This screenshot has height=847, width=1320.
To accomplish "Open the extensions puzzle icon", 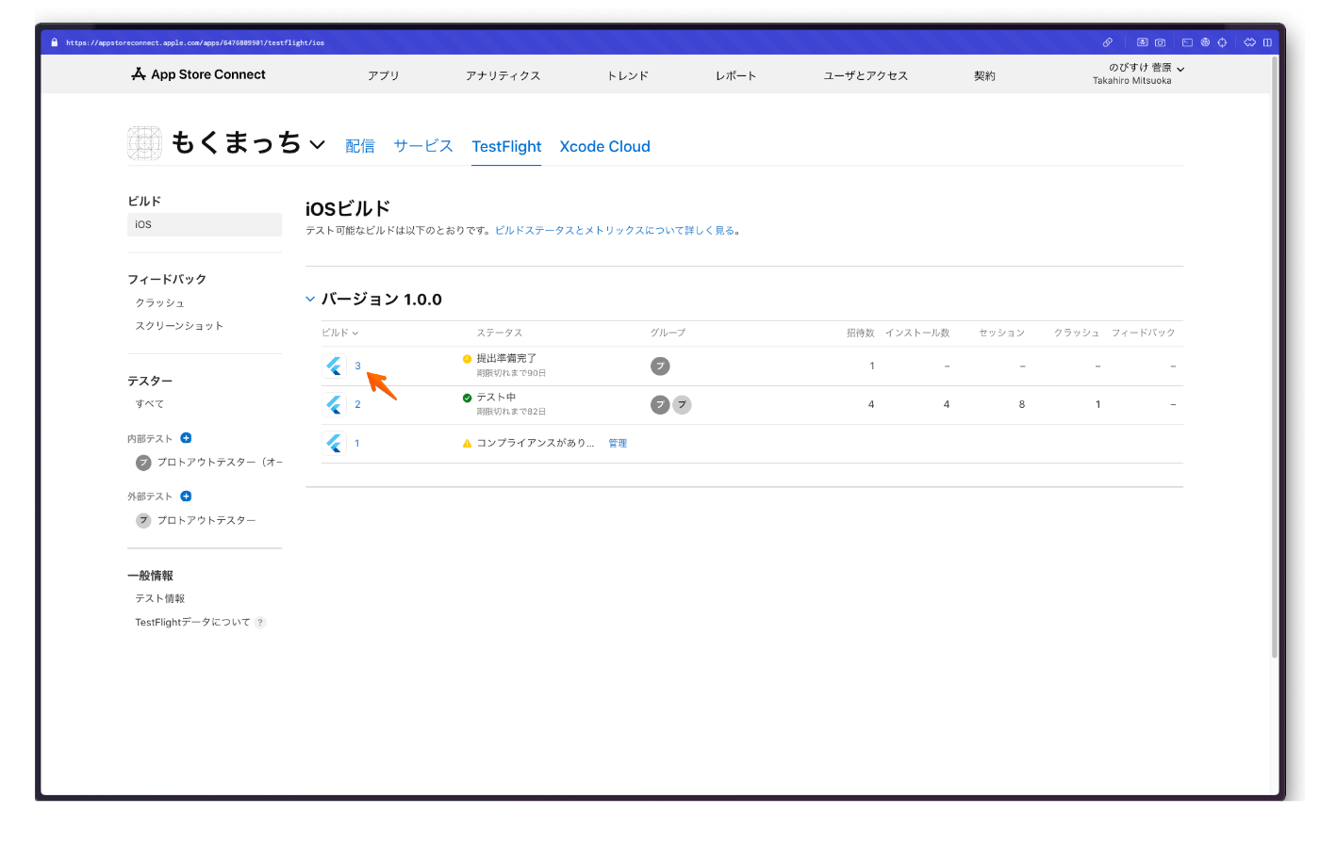I will pos(1249,42).
